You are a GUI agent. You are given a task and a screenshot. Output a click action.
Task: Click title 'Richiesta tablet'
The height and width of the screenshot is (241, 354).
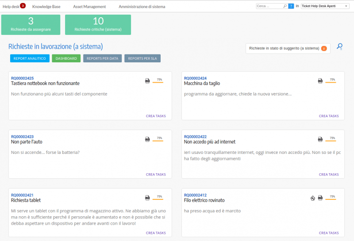[26, 200]
